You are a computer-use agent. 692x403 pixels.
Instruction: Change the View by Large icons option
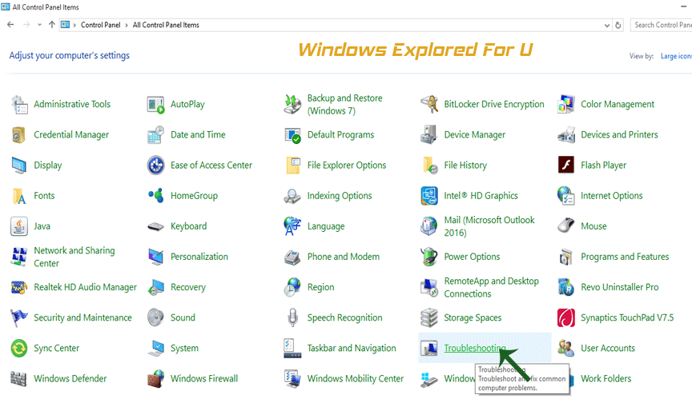coord(676,57)
